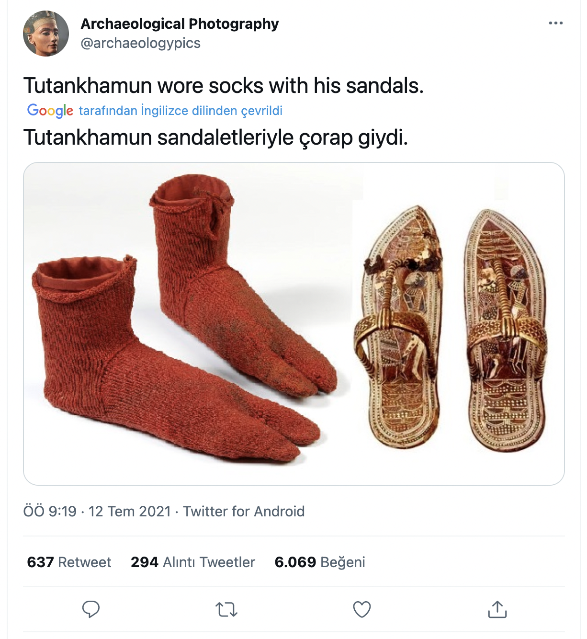Click 'tarafından İngilizce dilinden çevrildi' translation link
The width and height of the screenshot is (587, 639).
181,111
